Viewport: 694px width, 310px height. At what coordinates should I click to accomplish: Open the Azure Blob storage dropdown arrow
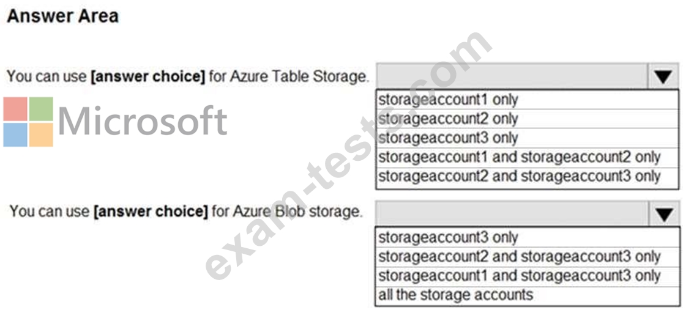pos(664,213)
